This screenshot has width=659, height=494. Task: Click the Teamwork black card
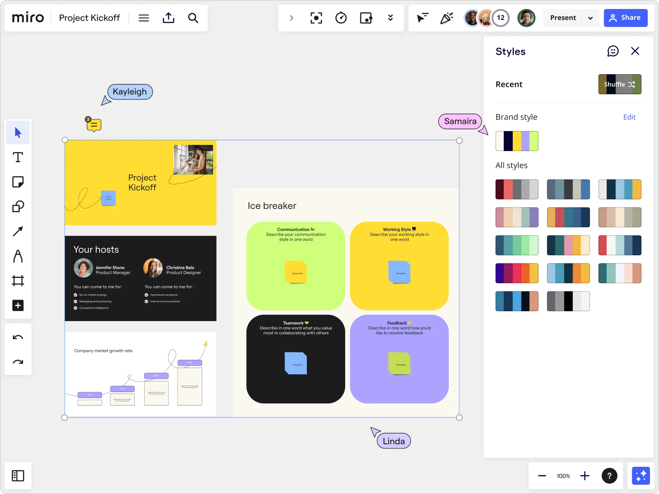(x=296, y=359)
